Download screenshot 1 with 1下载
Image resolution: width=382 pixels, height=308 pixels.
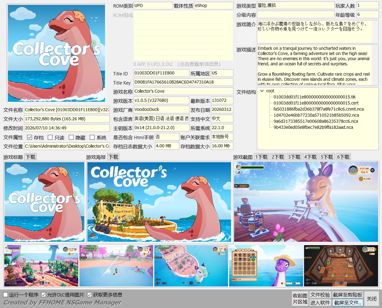[x=261, y=157]
